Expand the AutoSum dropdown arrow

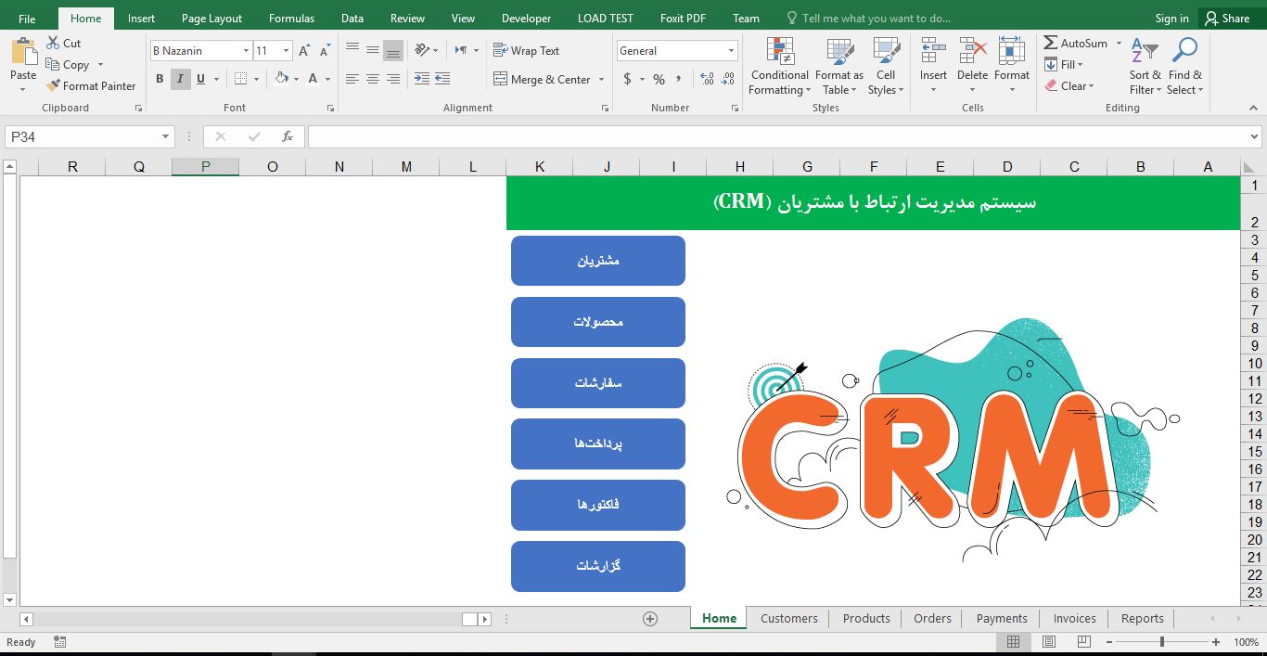click(x=1119, y=44)
